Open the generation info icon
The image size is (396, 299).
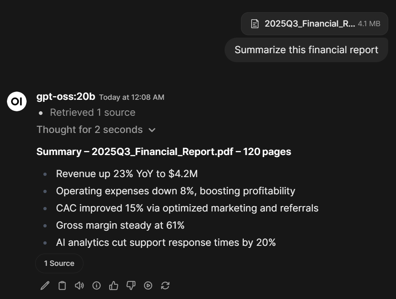pos(97,286)
